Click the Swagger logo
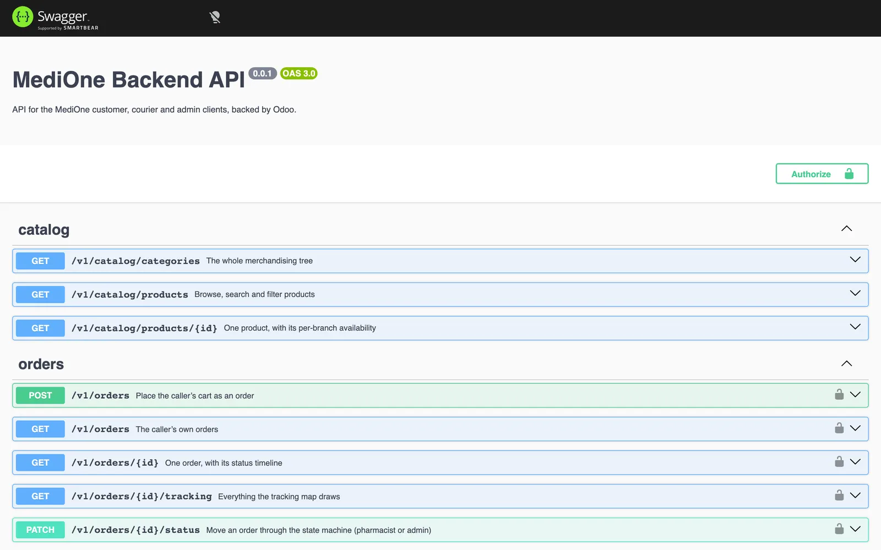 point(55,18)
